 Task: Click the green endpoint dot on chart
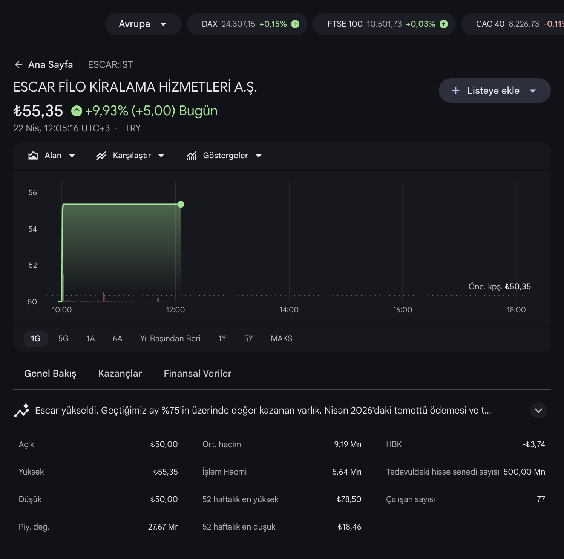(x=181, y=204)
